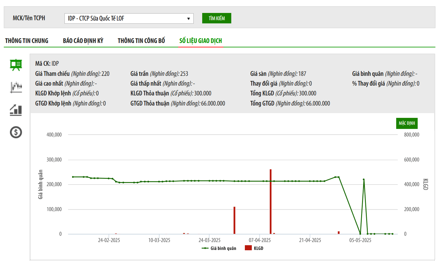
Task: Click the red KLGD legend swatch
Action: tap(248, 248)
